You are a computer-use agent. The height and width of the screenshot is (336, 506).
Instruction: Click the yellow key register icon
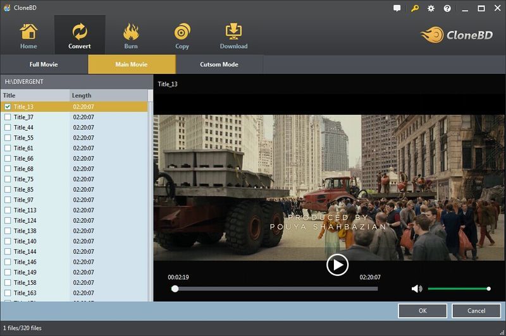tap(415, 8)
